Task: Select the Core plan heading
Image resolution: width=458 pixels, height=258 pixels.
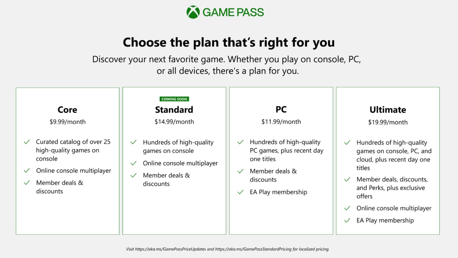Action: coord(67,110)
